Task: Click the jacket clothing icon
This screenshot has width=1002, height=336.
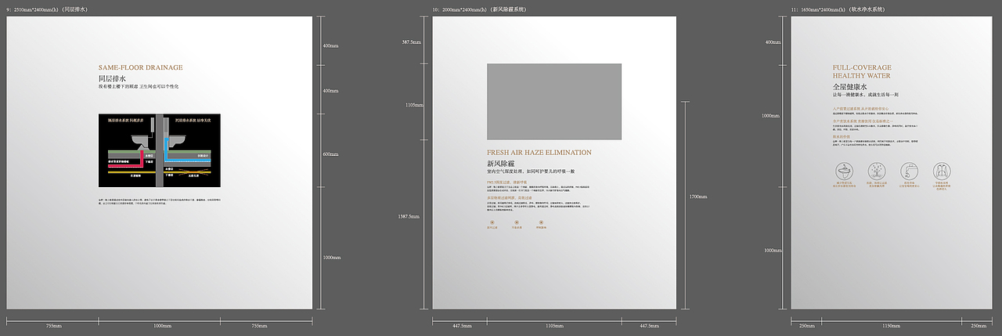Action: coord(943,172)
